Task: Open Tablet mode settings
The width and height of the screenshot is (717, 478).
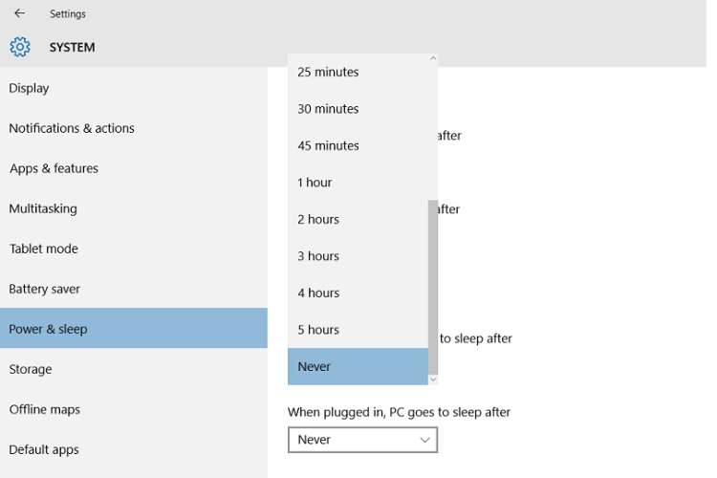Action: (134, 249)
